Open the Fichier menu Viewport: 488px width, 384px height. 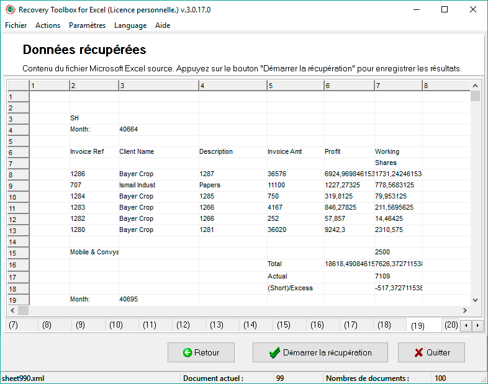pos(16,25)
